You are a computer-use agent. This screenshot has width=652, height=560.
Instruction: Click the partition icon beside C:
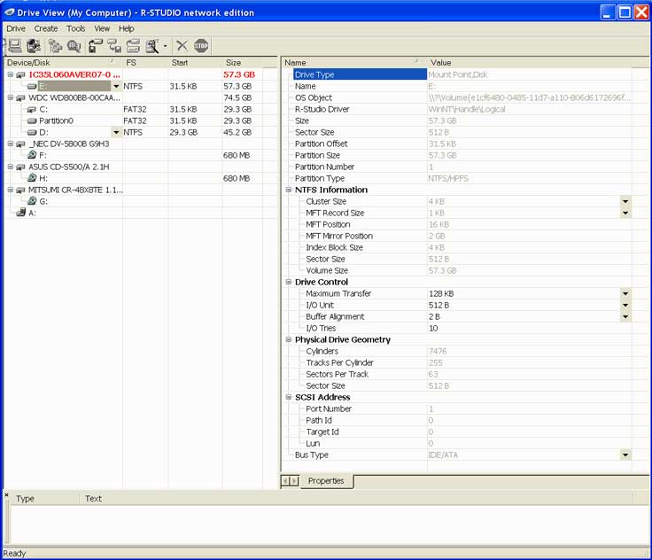click(x=32, y=109)
